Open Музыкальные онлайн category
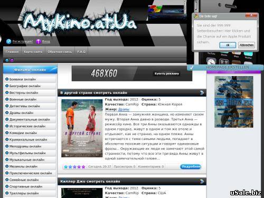 [30, 159]
